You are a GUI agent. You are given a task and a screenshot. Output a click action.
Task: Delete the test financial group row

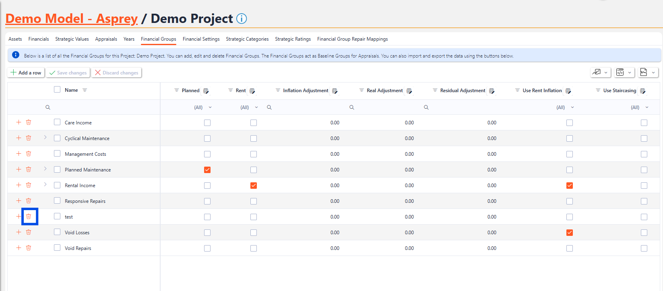point(29,217)
